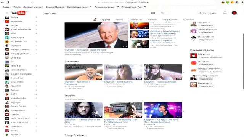Select the Enjoykin home tab

coord(105,19)
